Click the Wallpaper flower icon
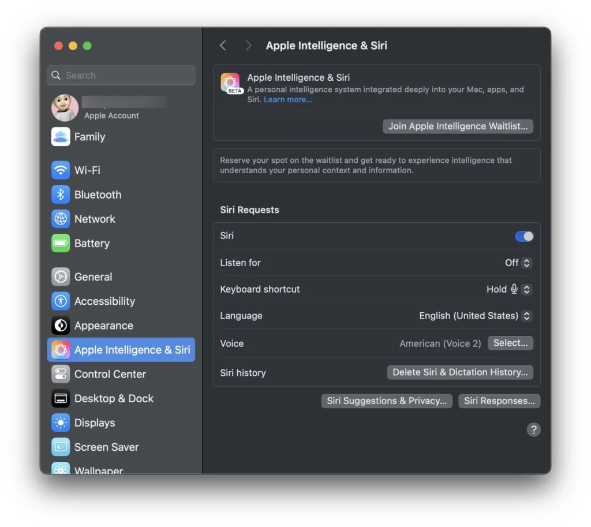591x527 pixels. [x=60, y=468]
